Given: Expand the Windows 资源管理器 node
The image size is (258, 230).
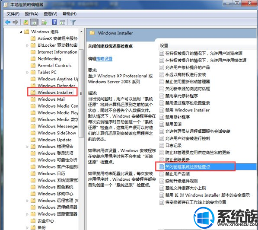Looking at the screenshot, I should coord(27,214).
